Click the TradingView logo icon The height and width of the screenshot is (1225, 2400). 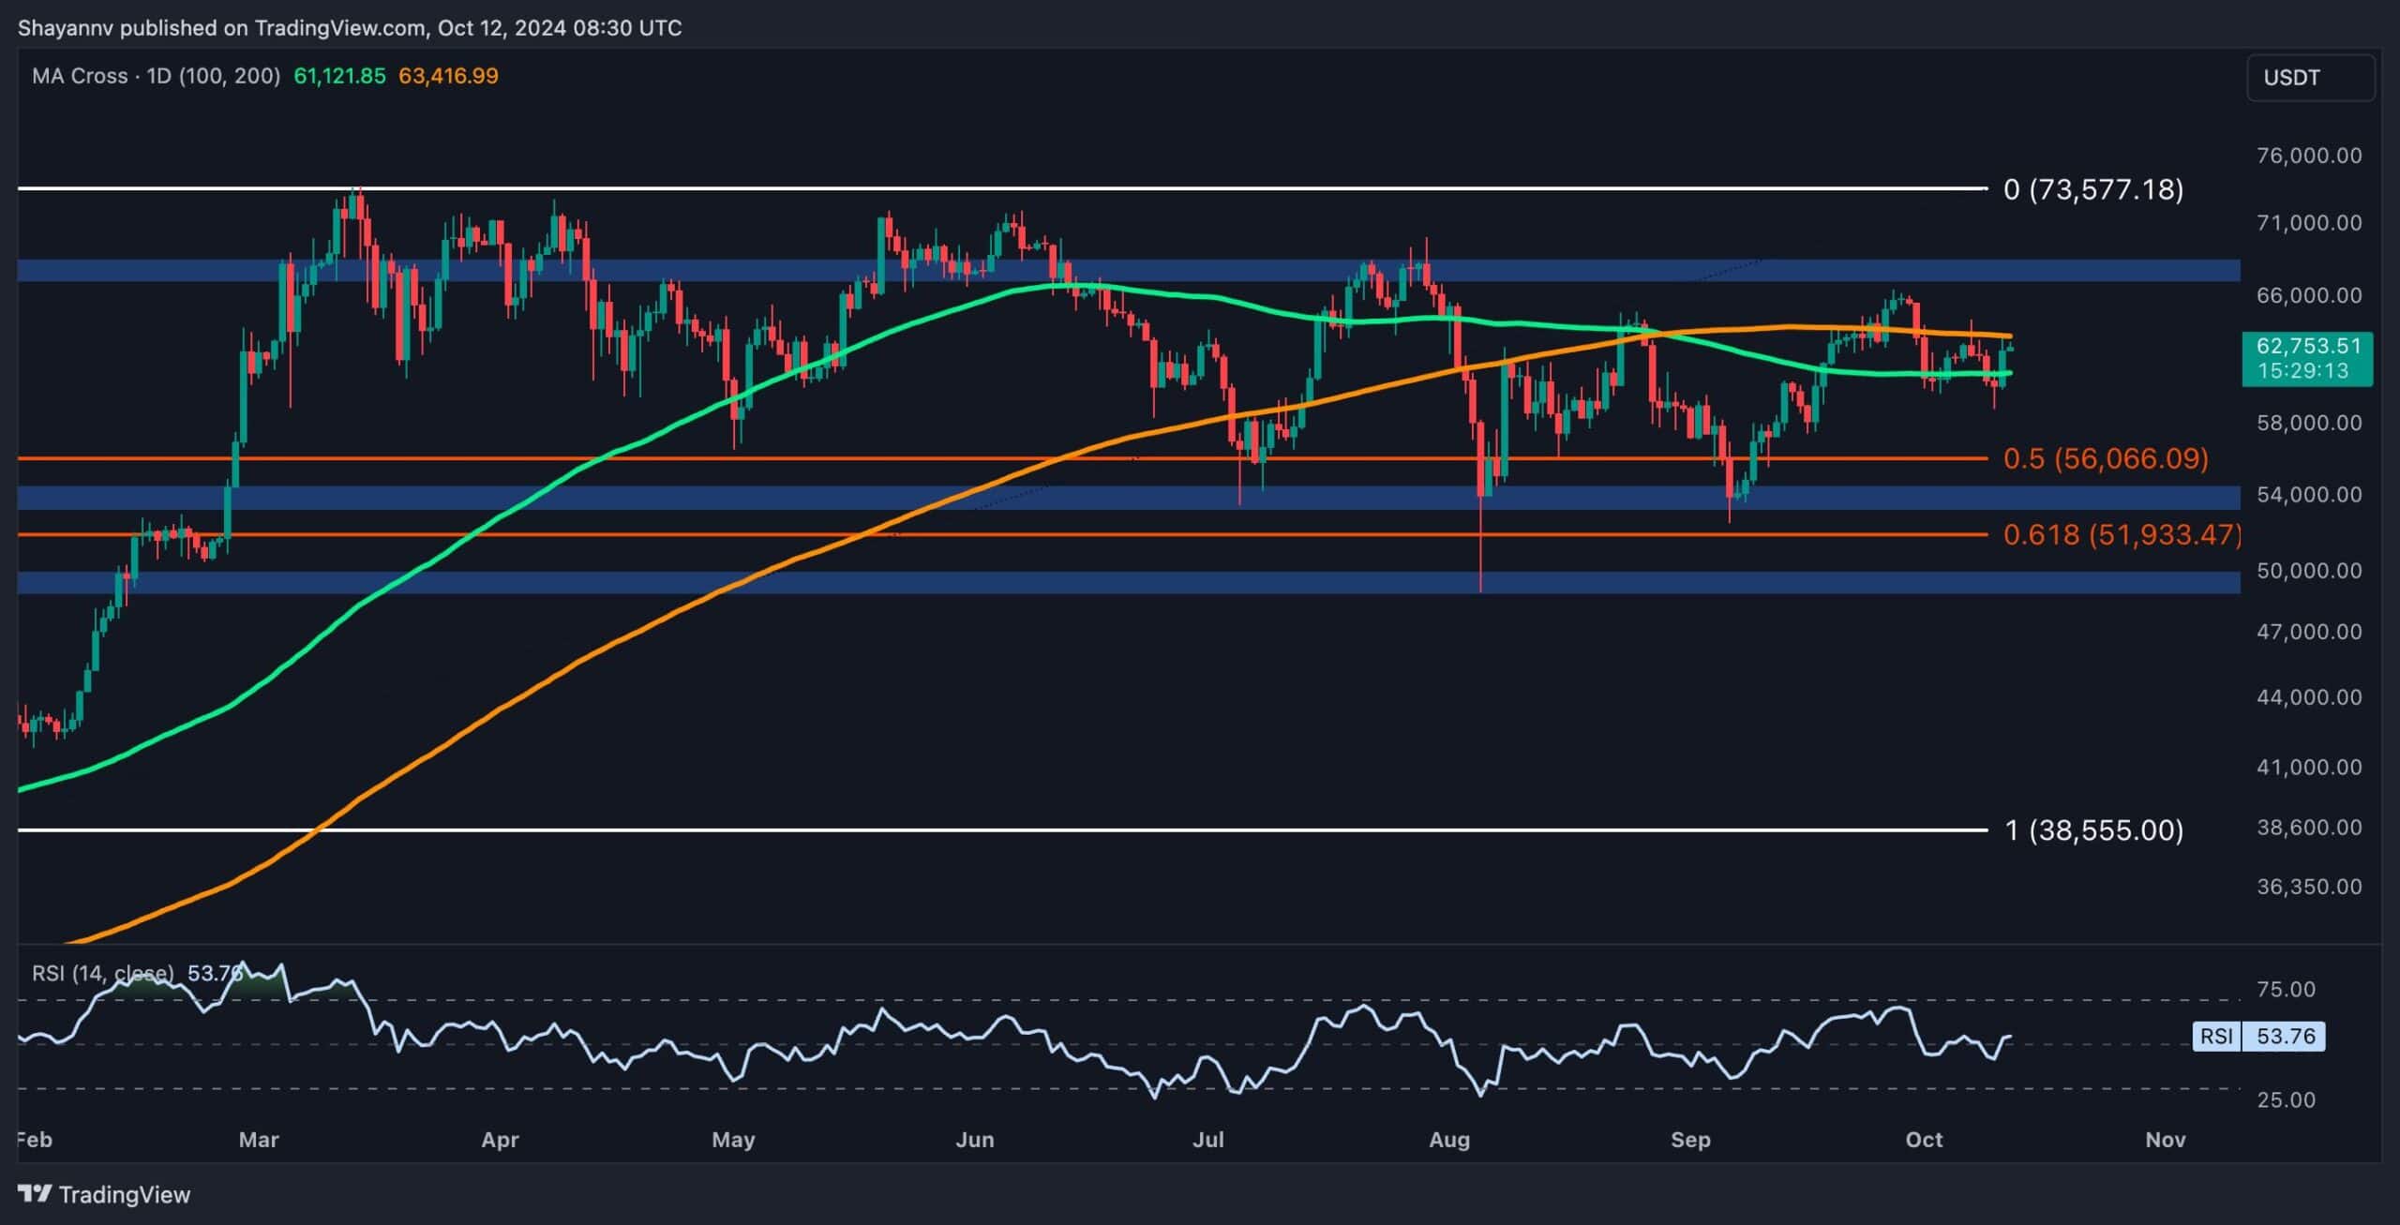[x=35, y=1194]
